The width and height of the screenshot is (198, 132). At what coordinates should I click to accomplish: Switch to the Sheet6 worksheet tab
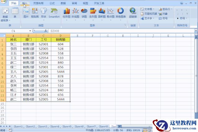pos(79,126)
